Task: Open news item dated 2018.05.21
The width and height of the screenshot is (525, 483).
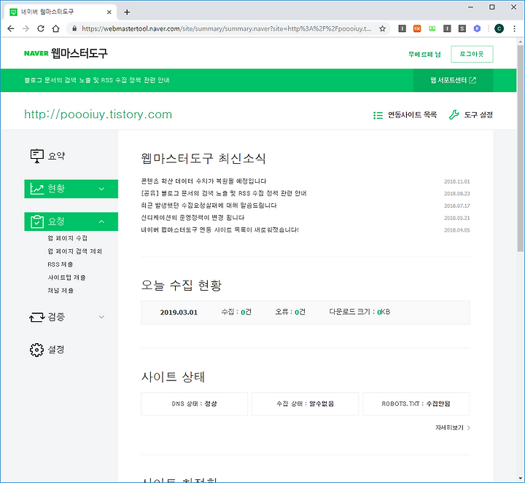Action: point(192,218)
